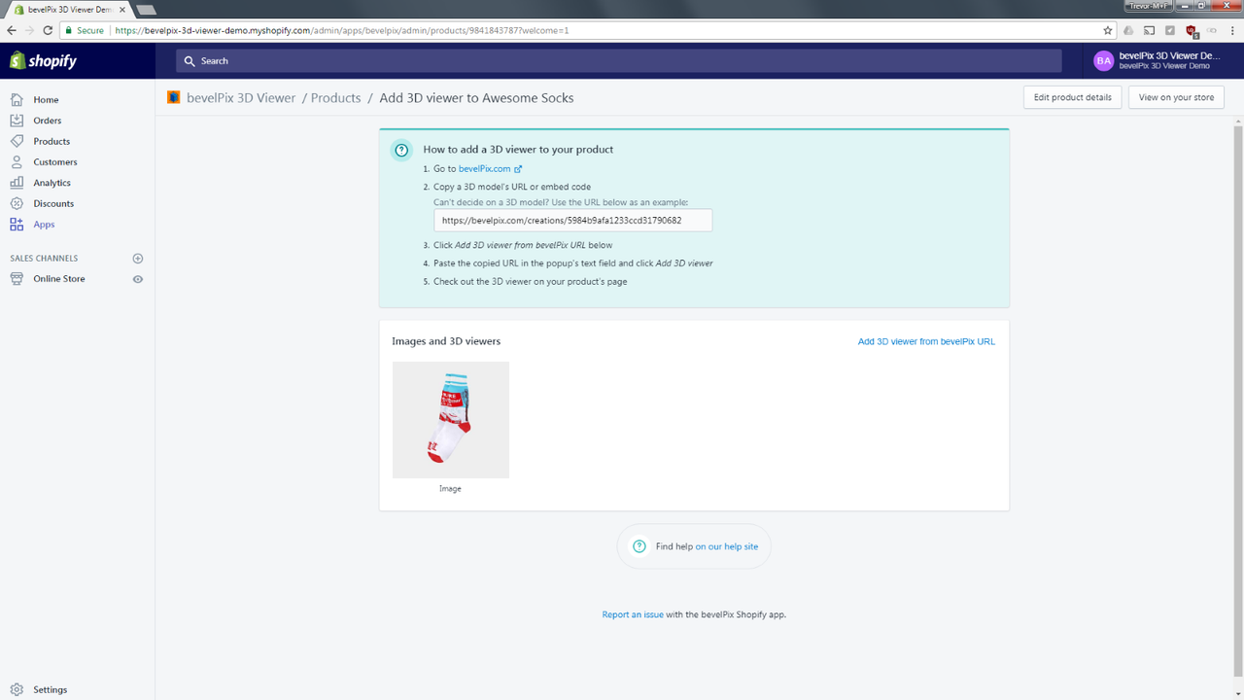Open Apps via its grid icon

click(x=17, y=225)
